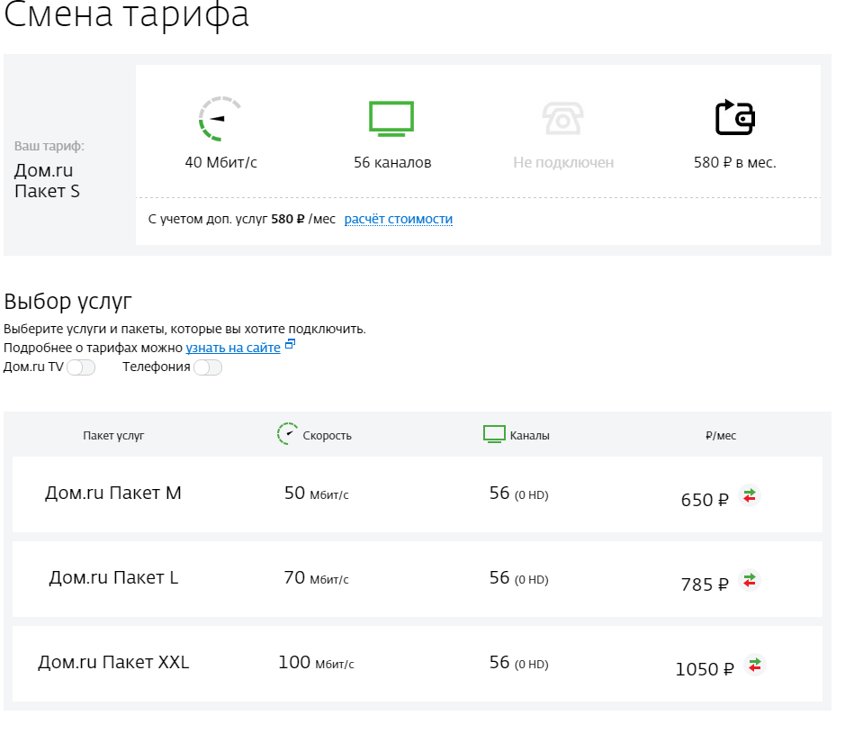This screenshot has height=743, width=845.
Task: Click the Скорость column header label
Action: pyautogui.click(x=328, y=436)
